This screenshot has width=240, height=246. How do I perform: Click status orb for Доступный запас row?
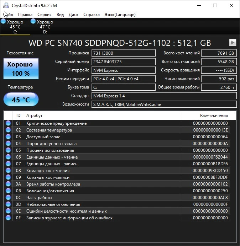8,137
